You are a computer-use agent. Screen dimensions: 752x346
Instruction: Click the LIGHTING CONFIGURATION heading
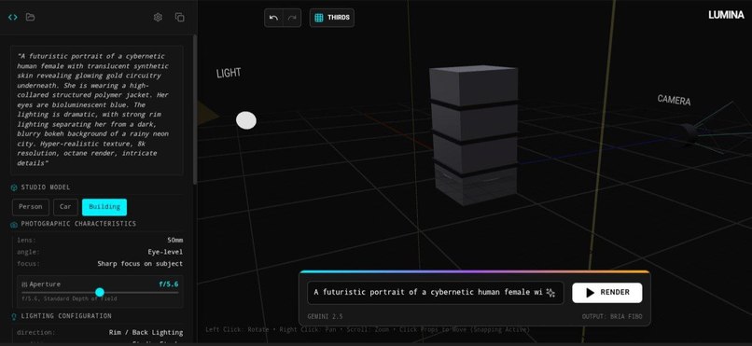[x=66, y=316]
